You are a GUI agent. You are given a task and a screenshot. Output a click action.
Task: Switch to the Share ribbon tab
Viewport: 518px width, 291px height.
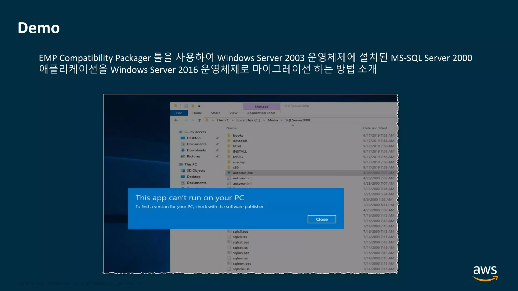[x=216, y=113]
